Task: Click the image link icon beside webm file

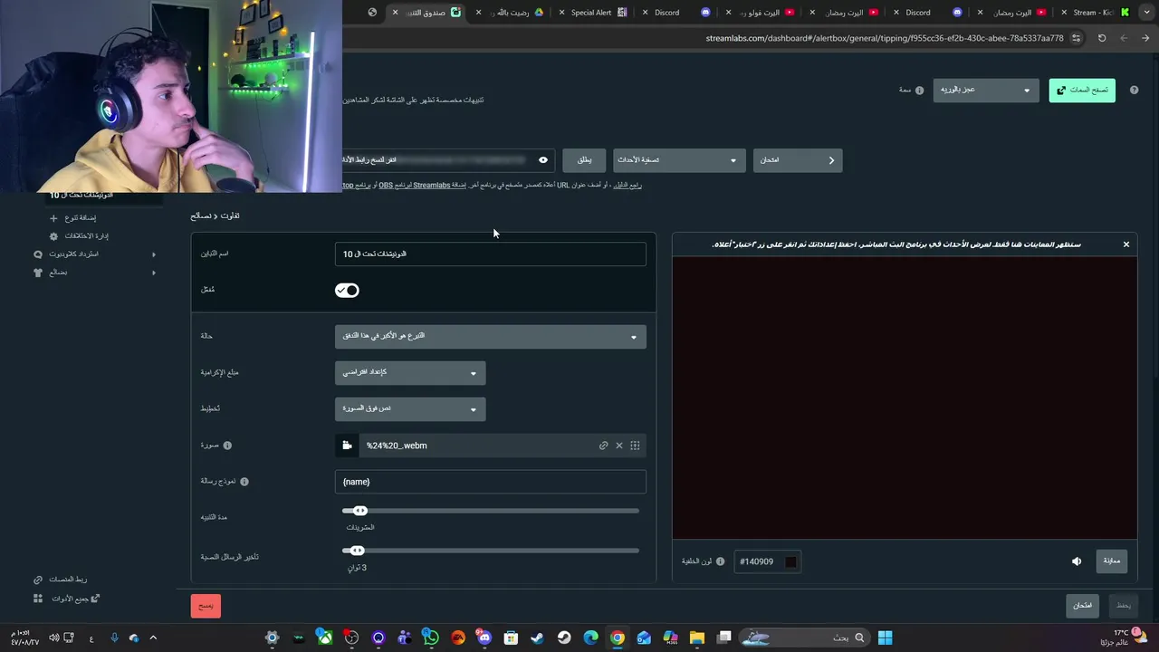Action: point(603,446)
